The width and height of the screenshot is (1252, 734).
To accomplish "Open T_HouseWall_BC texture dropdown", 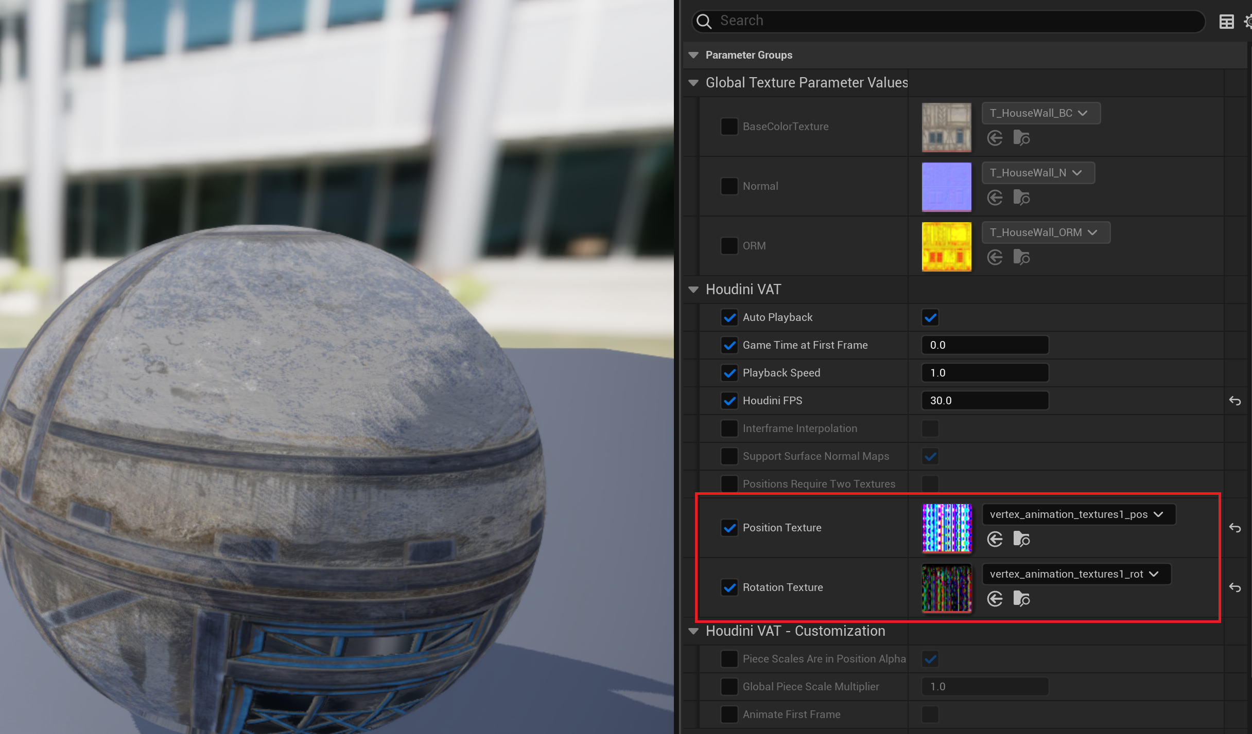I will [x=1041, y=113].
